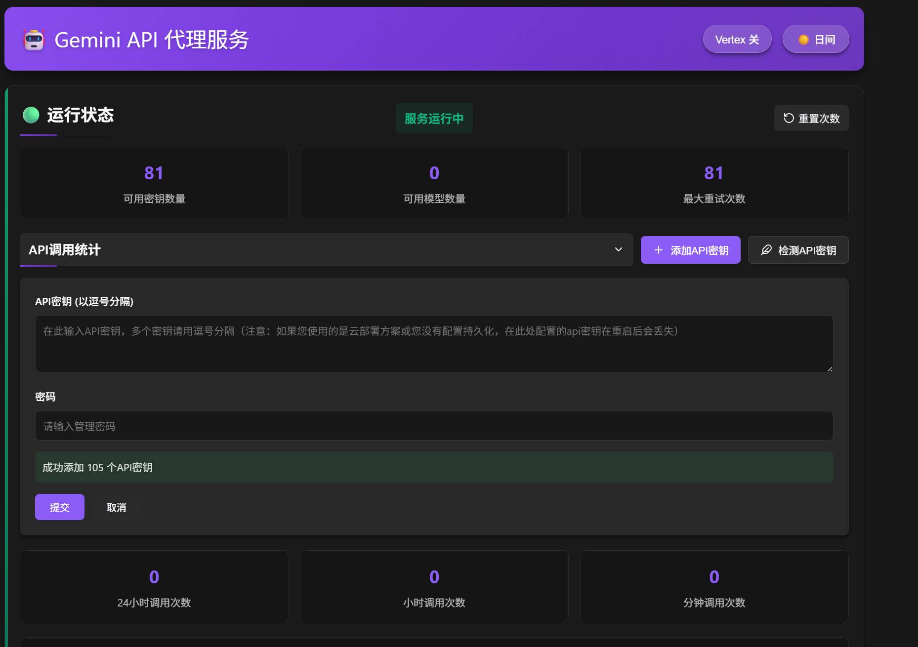
Task: Click the 服务运行中 status badge
Action: [434, 119]
